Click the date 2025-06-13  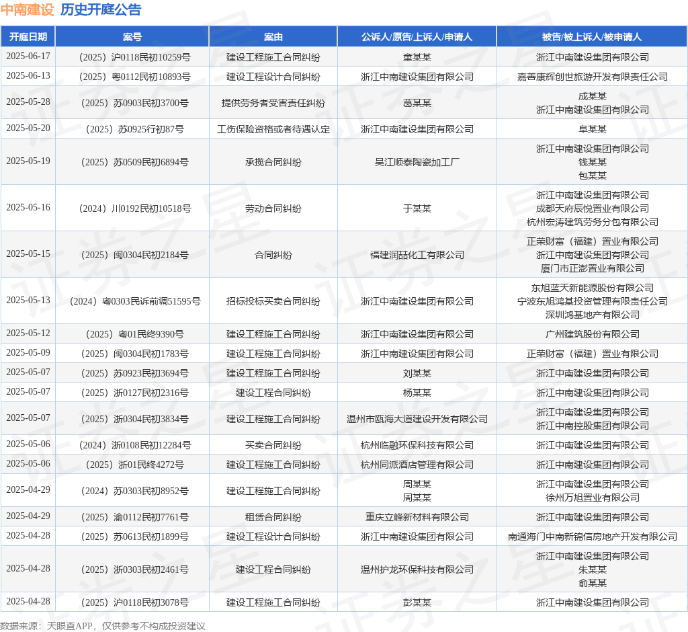point(28,75)
